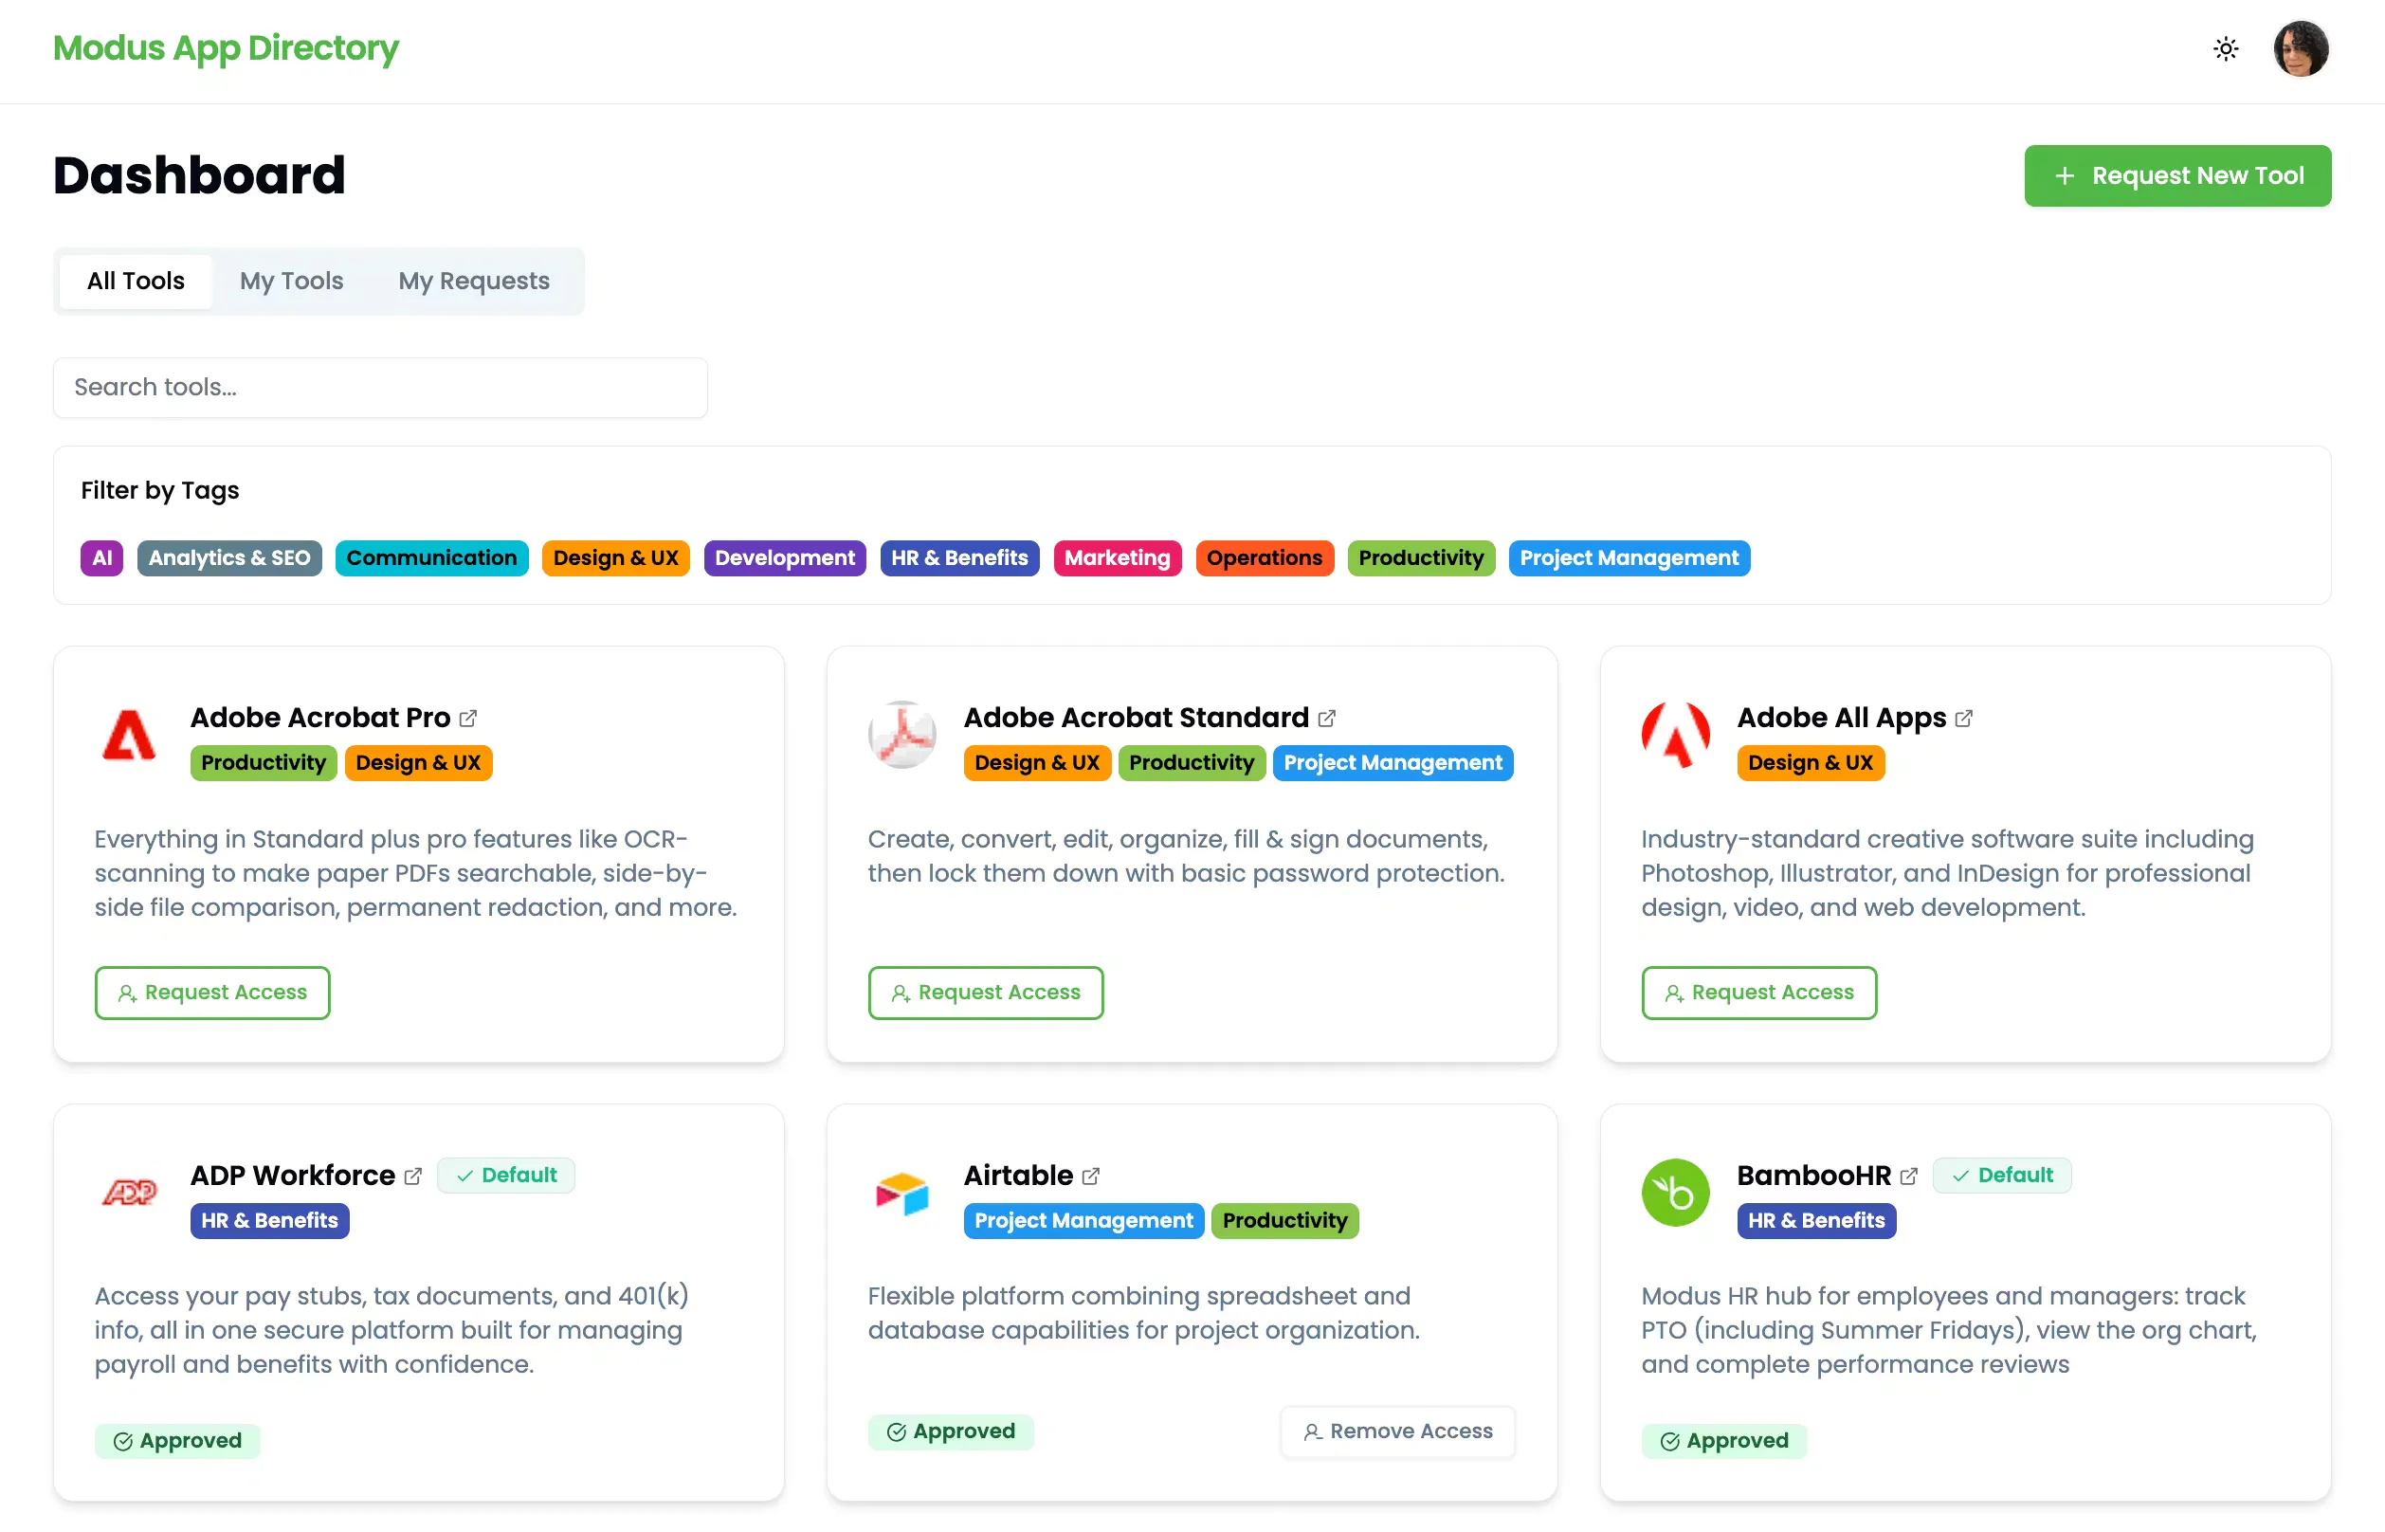
Task: Open Airtable external link icon
Action: [1091, 1176]
